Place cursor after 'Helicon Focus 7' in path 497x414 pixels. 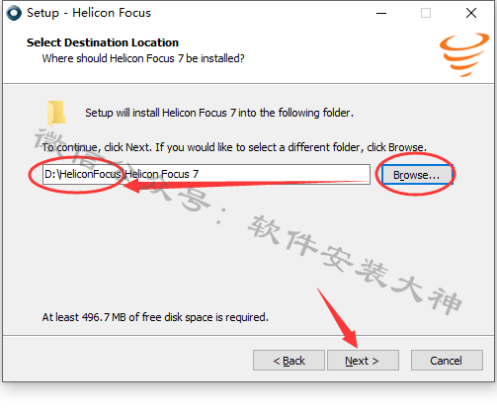[x=200, y=174]
